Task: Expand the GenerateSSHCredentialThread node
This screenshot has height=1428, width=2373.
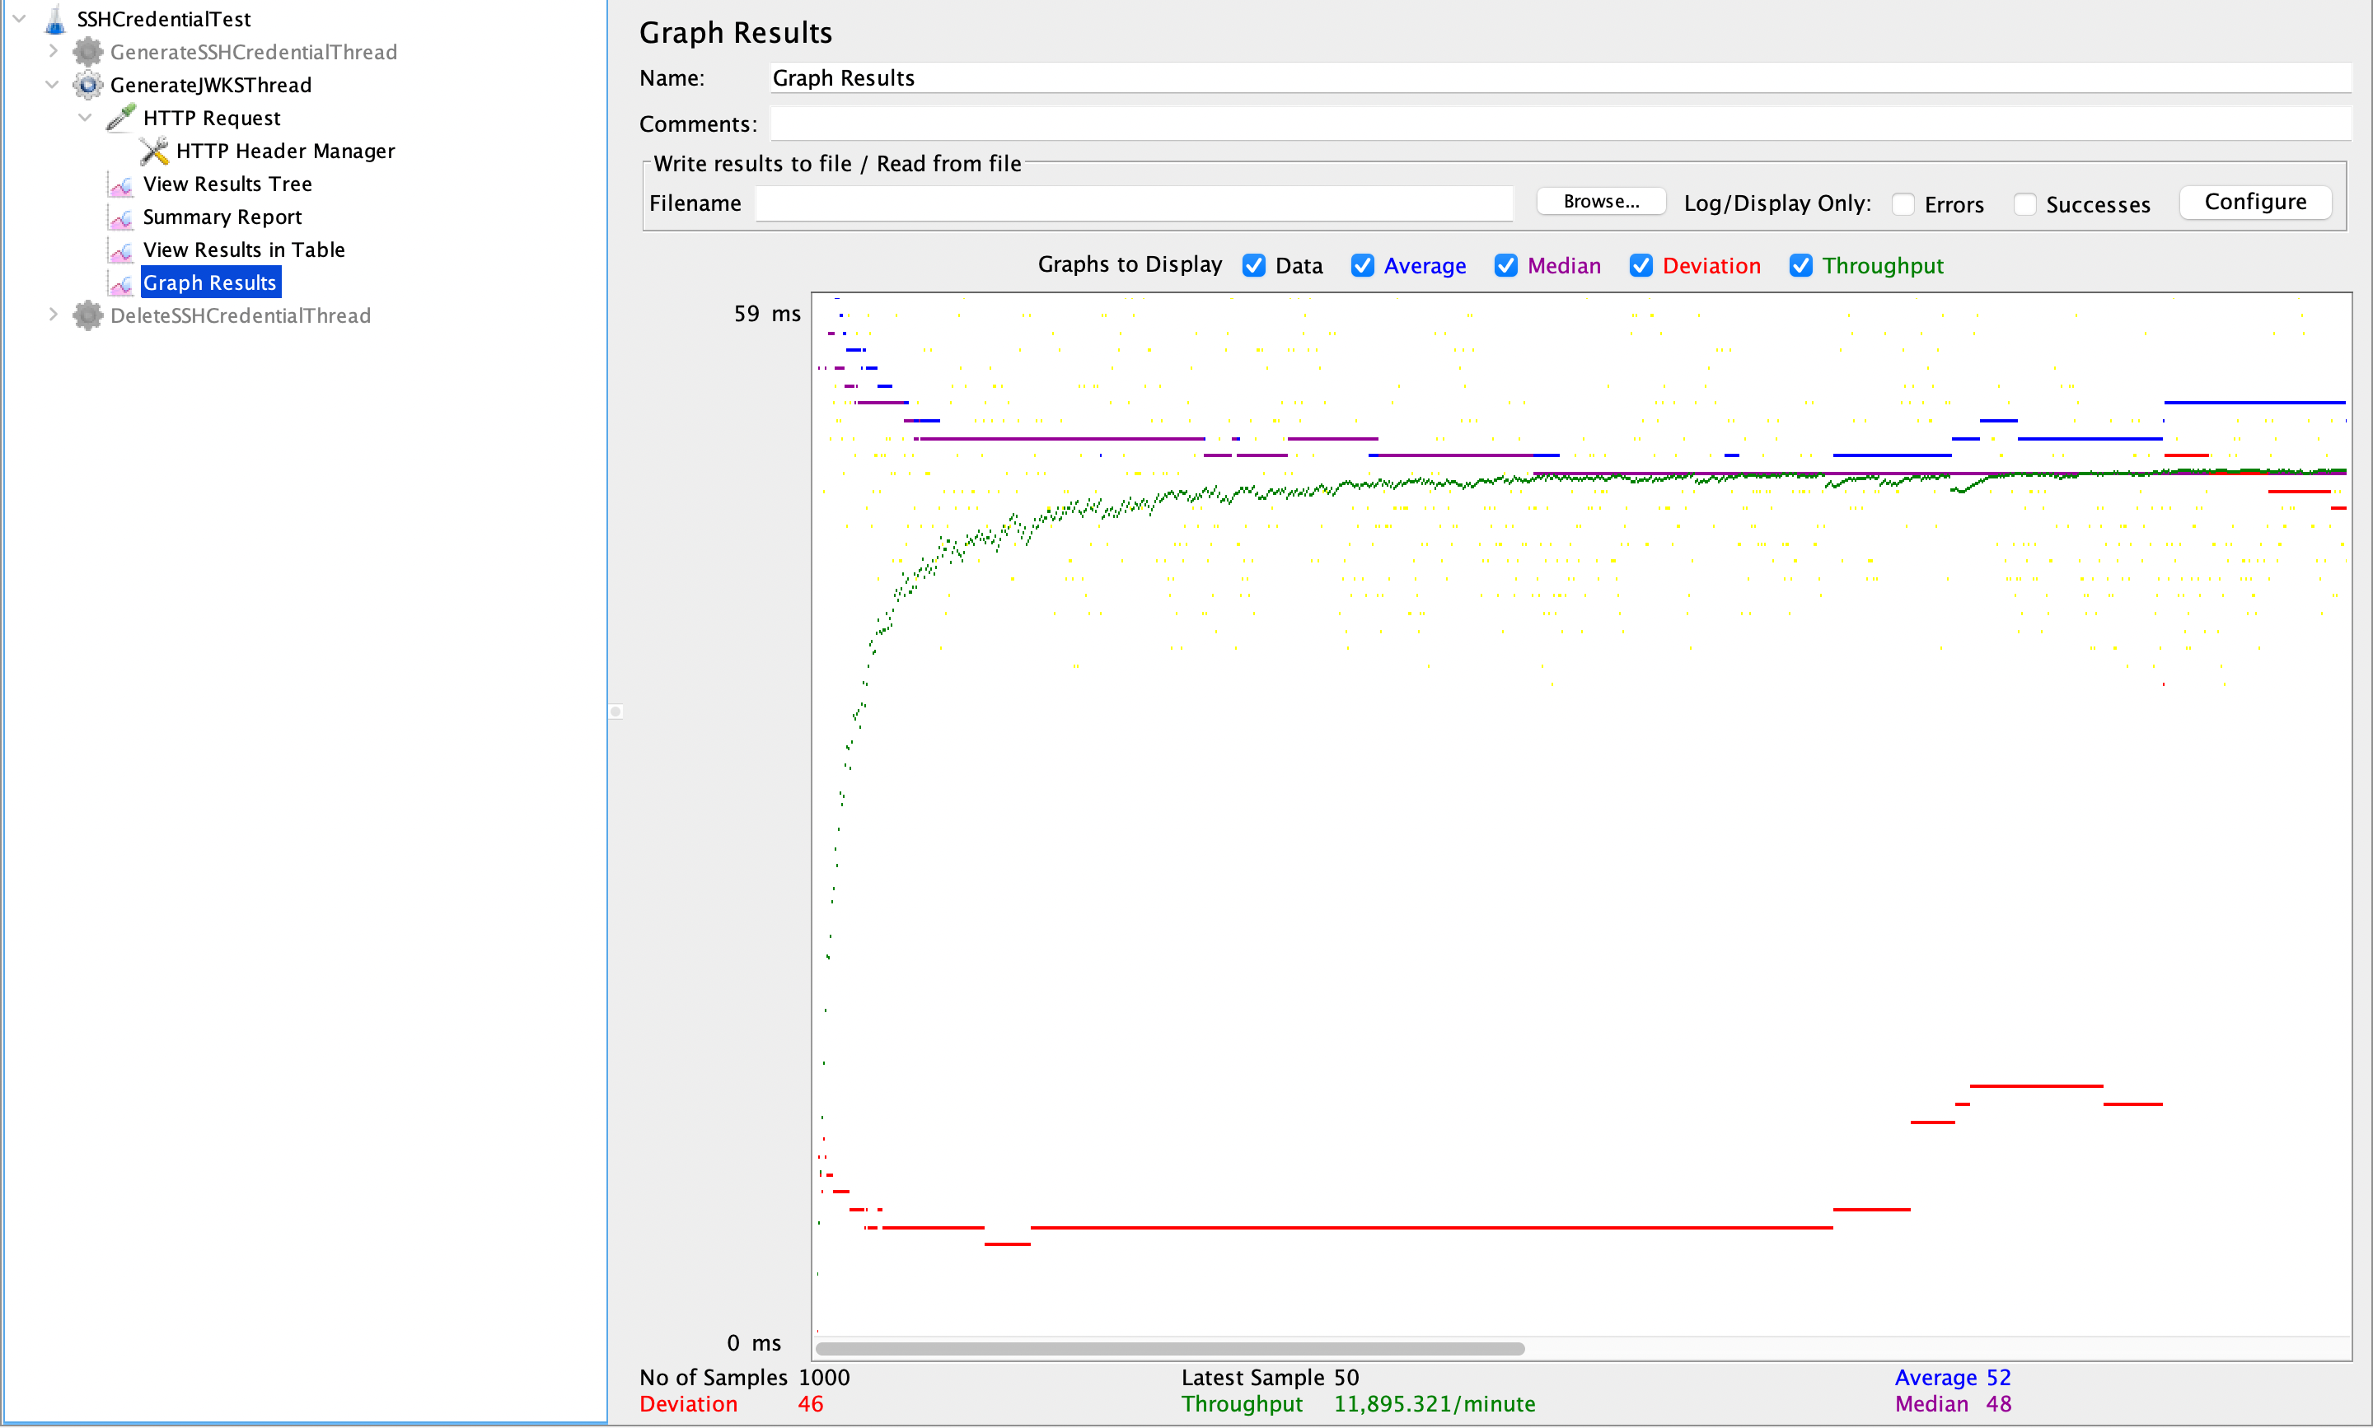Action: pos(53,51)
